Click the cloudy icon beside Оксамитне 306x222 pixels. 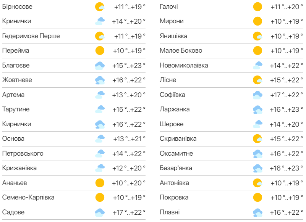click(x=258, y=154)
